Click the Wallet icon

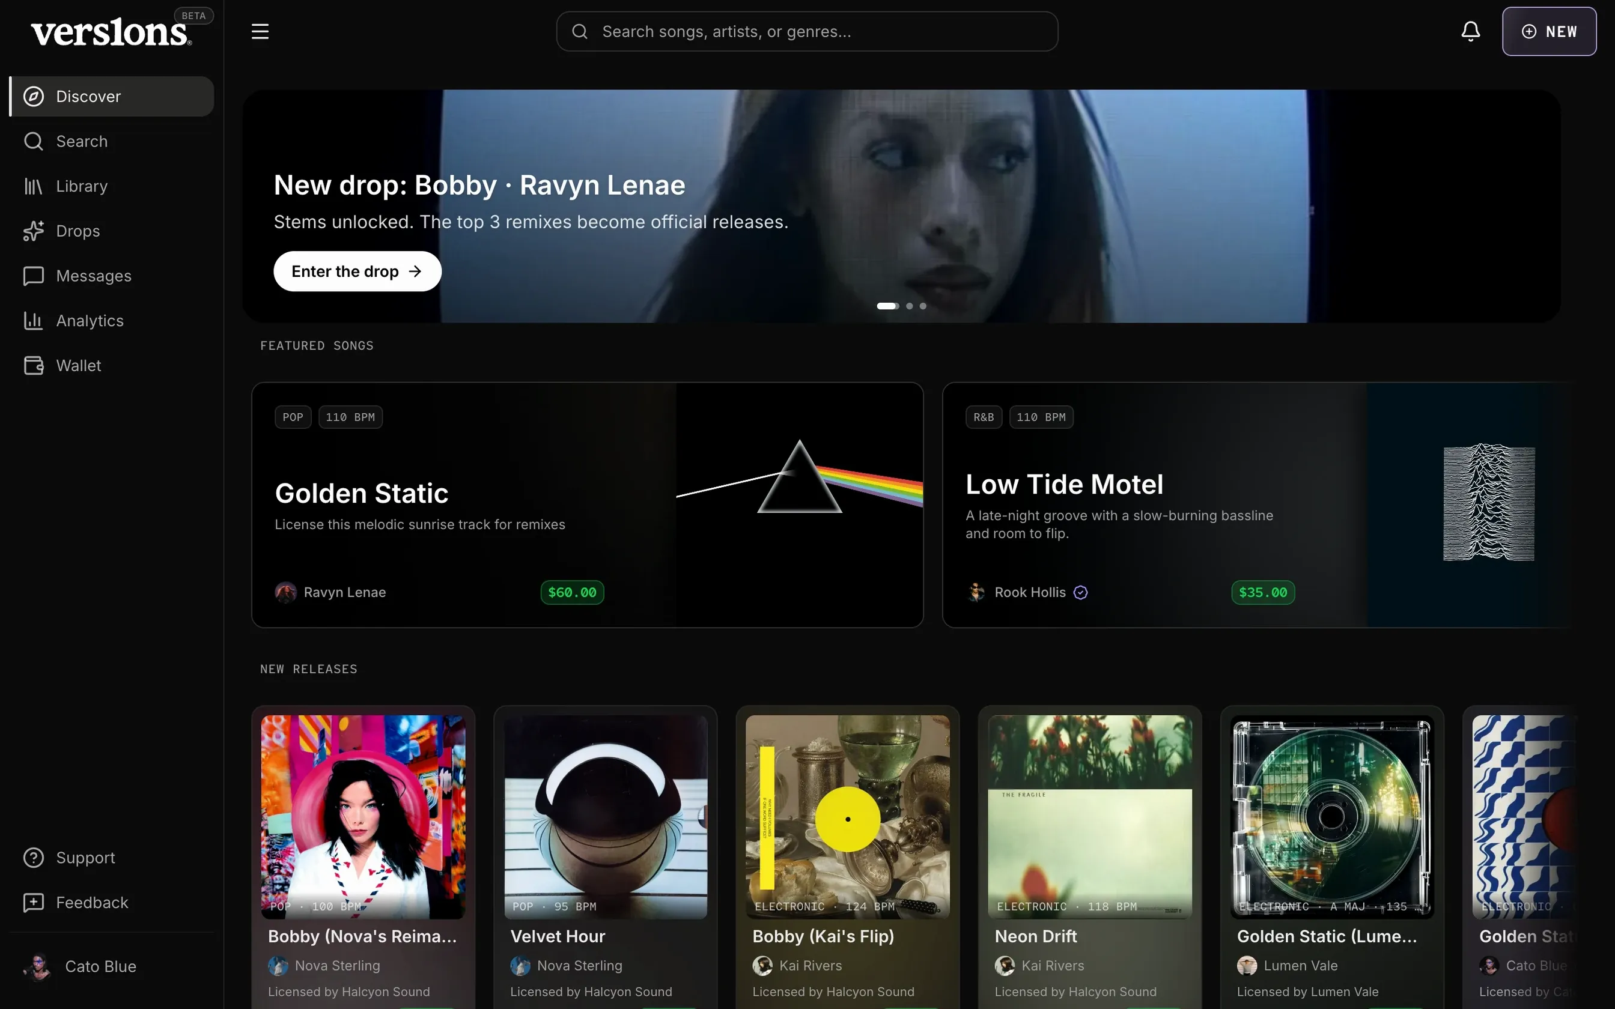[34, 365]
